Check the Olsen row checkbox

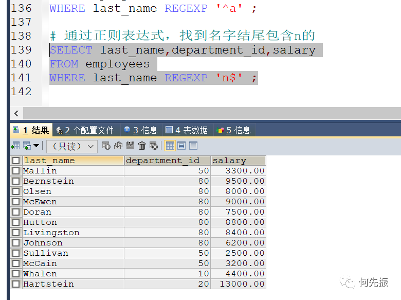(16, 191)
